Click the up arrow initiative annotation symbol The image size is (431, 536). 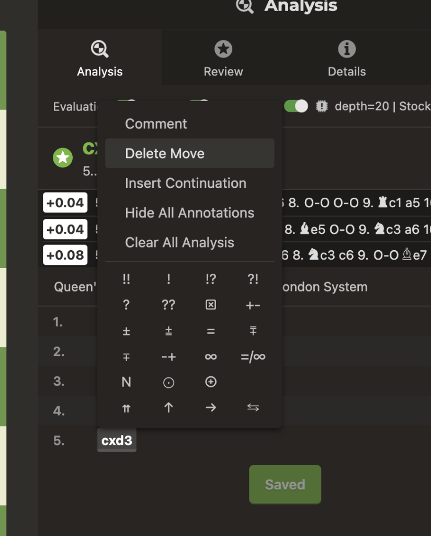point(168,408)
